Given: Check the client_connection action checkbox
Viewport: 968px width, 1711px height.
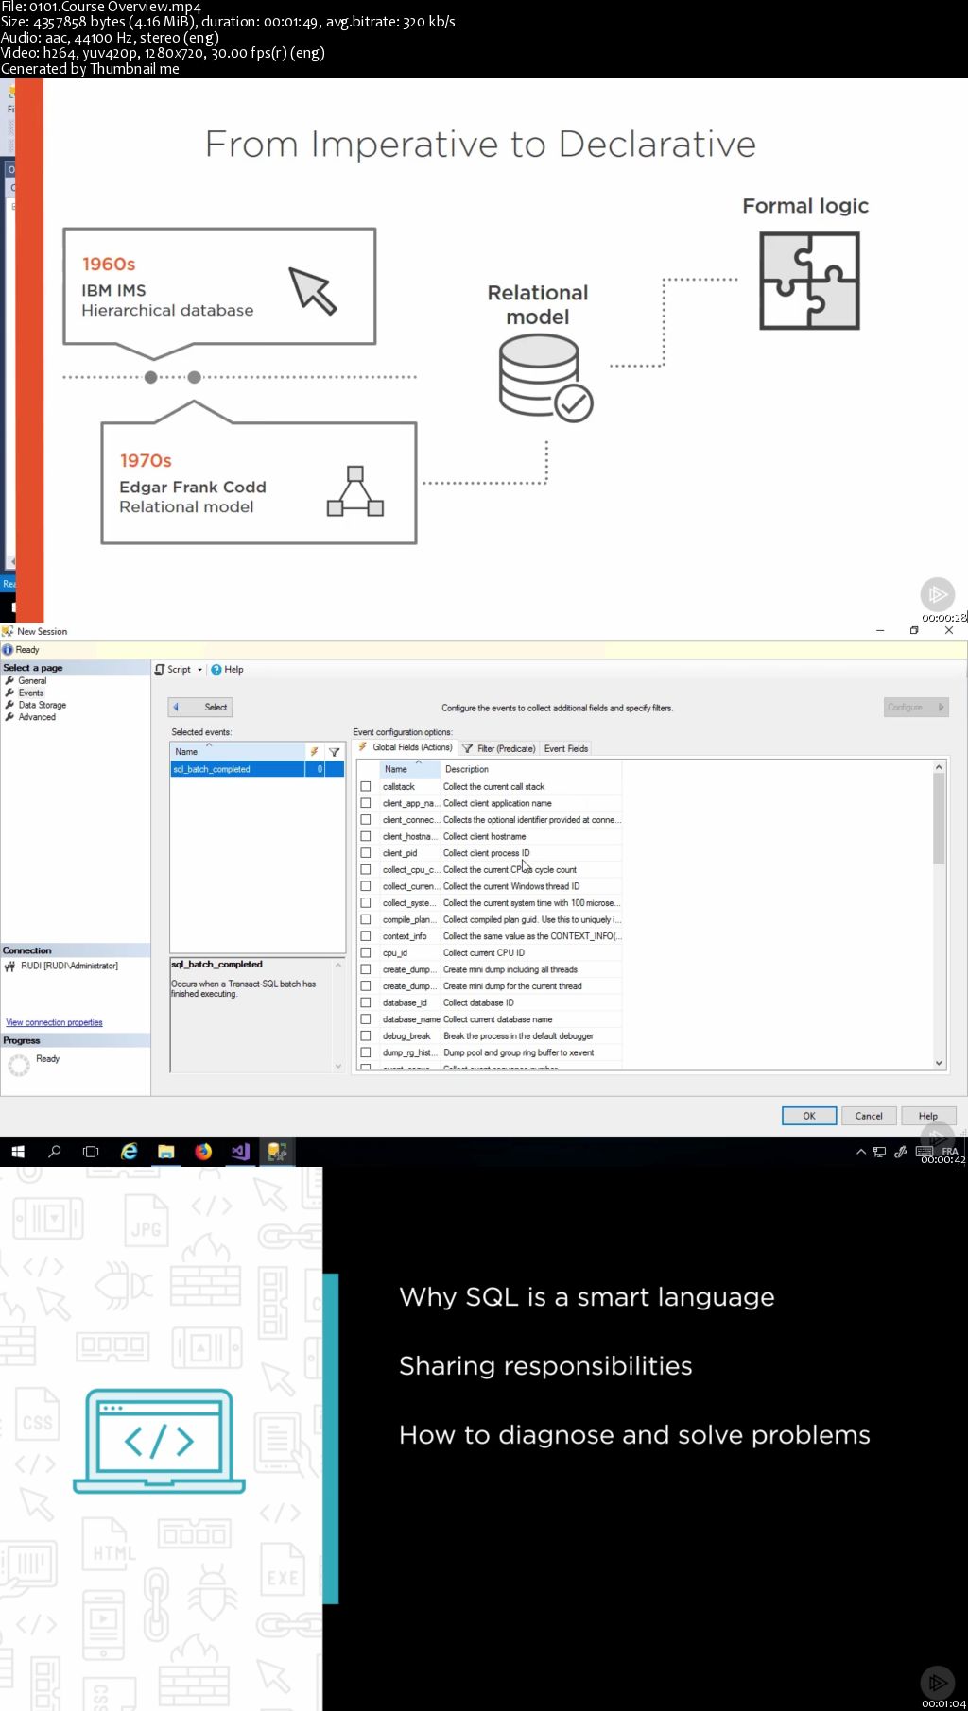Looking at the screenshot, I should click(366, 819).
